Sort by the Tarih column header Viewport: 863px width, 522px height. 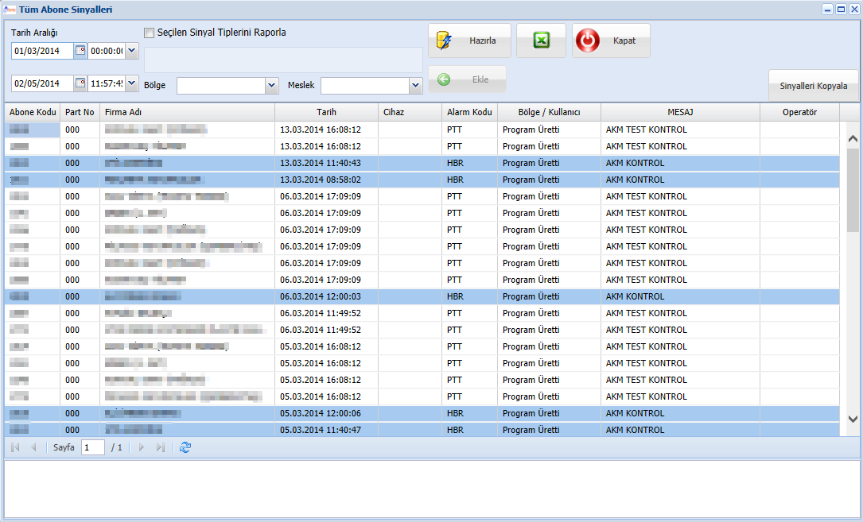click(326, 112)
